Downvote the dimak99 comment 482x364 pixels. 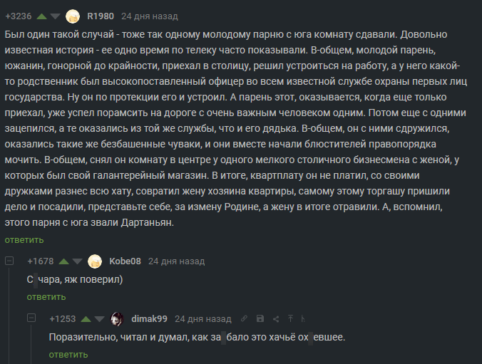click(101, 318)
